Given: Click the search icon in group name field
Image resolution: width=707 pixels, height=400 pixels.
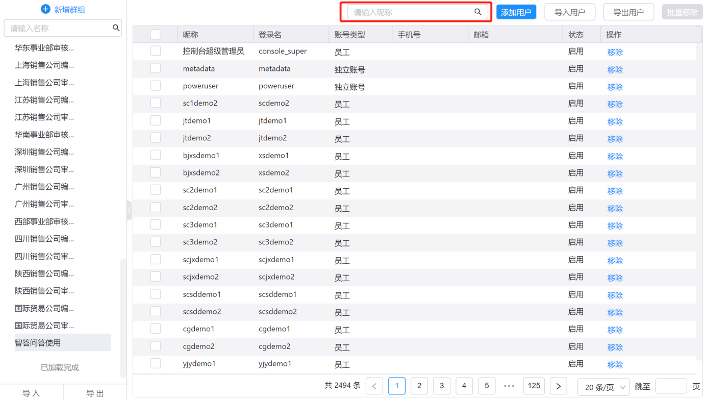Looking at the screenshot, I should coord(116,28).
